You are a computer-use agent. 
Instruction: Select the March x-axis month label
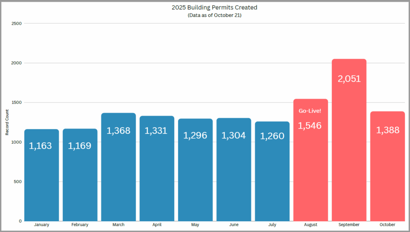pos(118,225)
